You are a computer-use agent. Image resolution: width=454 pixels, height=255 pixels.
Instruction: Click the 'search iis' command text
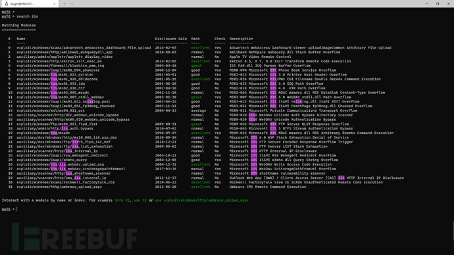[27, 16]
